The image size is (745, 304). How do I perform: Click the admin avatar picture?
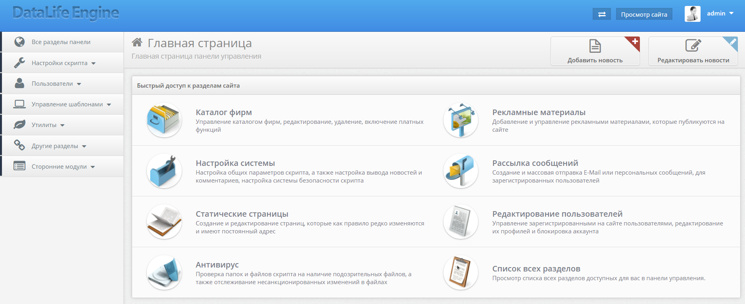[x=693, y=14]
